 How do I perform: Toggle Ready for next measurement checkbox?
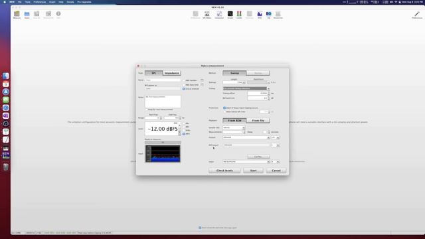click(147, 110)
